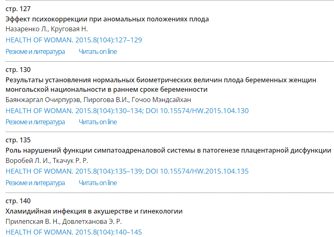
Task: Open 'Резюме и литература' for page 130 article
Action: [x=35, y=122]
